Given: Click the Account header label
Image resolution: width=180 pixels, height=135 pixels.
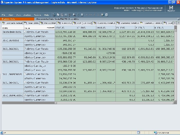Looking at the screenshot, I should click(x=50, y=27).
